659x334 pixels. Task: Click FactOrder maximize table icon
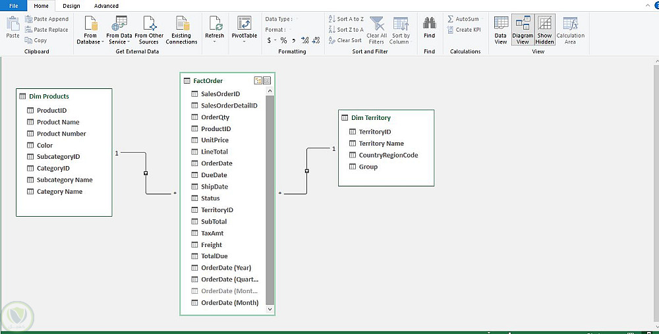pyautogui.click(x=267, y=80)
